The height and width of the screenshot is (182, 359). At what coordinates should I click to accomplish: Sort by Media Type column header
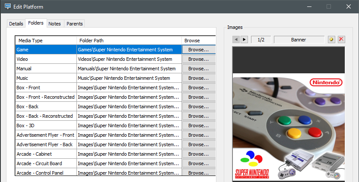coord(46,41)
